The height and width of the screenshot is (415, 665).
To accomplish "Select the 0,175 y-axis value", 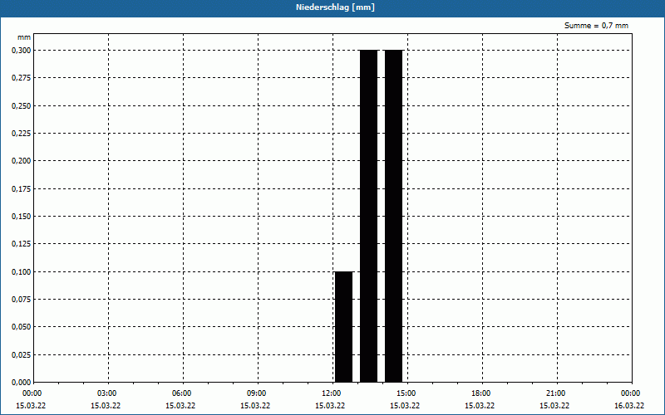I will tap(22, 189).
